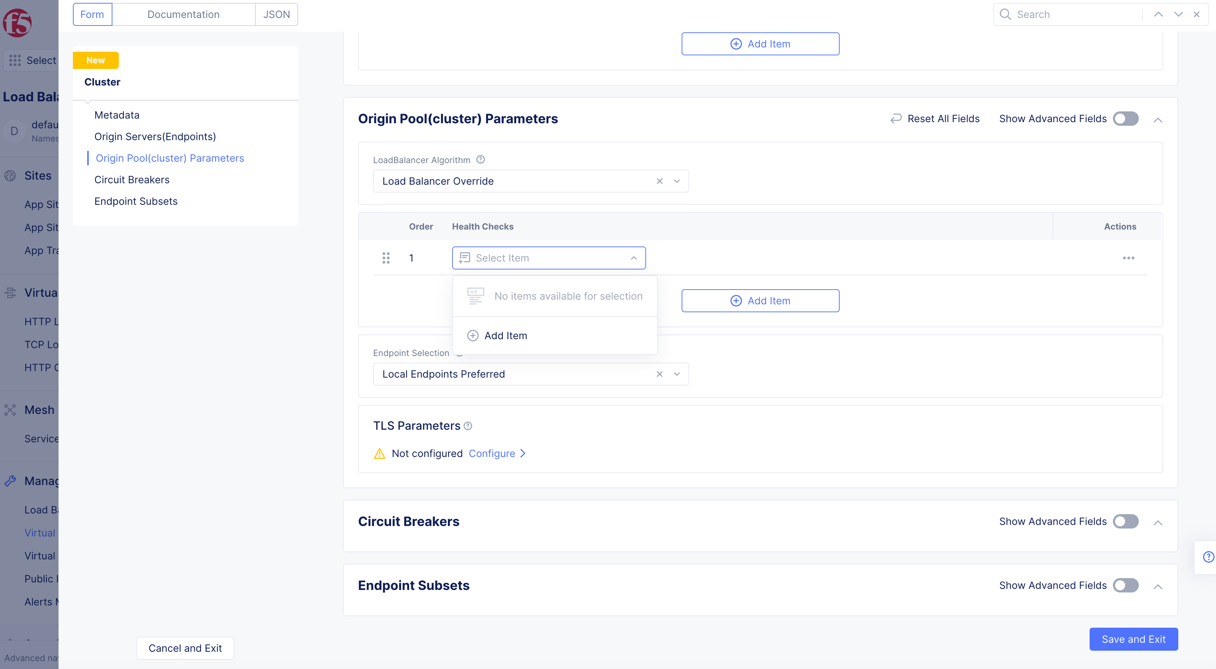1216x669 pixels.
Task: Open the grid app selector icon
Action: click(x=15, y=60)
